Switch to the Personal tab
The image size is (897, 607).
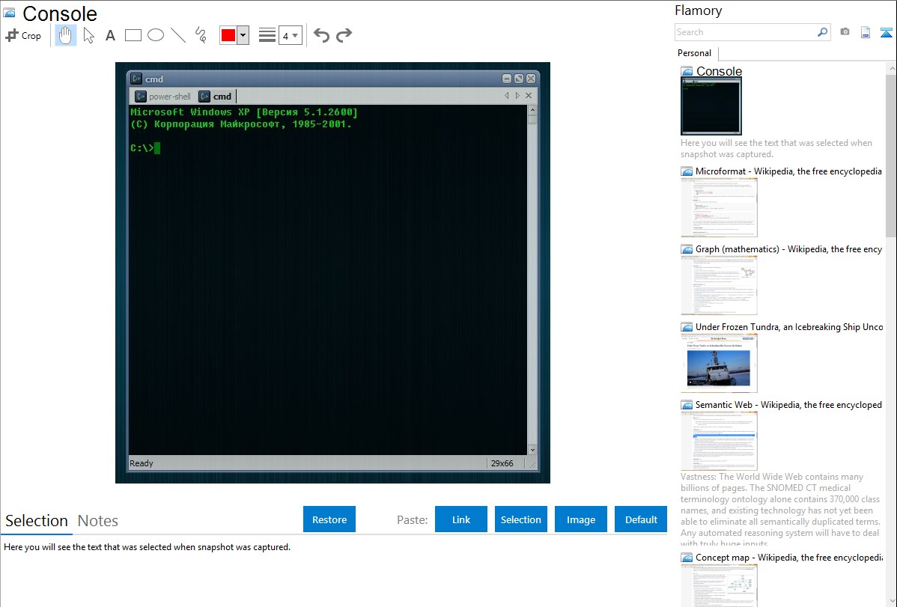[x=694, y=53]
